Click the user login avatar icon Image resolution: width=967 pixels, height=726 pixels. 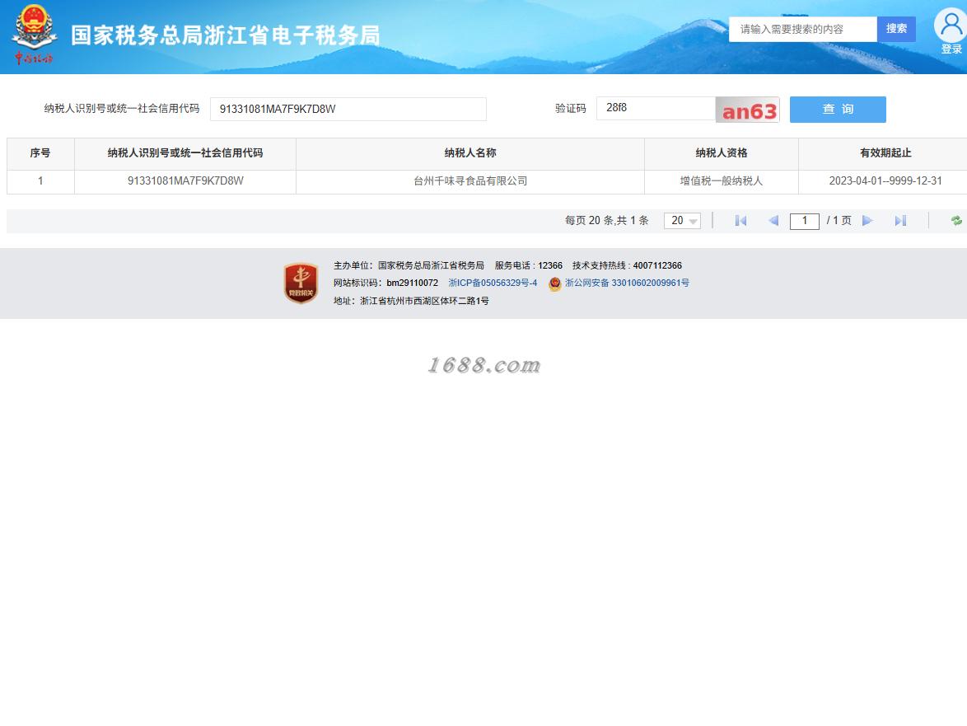pyautogui.click(x=951, y=25)
